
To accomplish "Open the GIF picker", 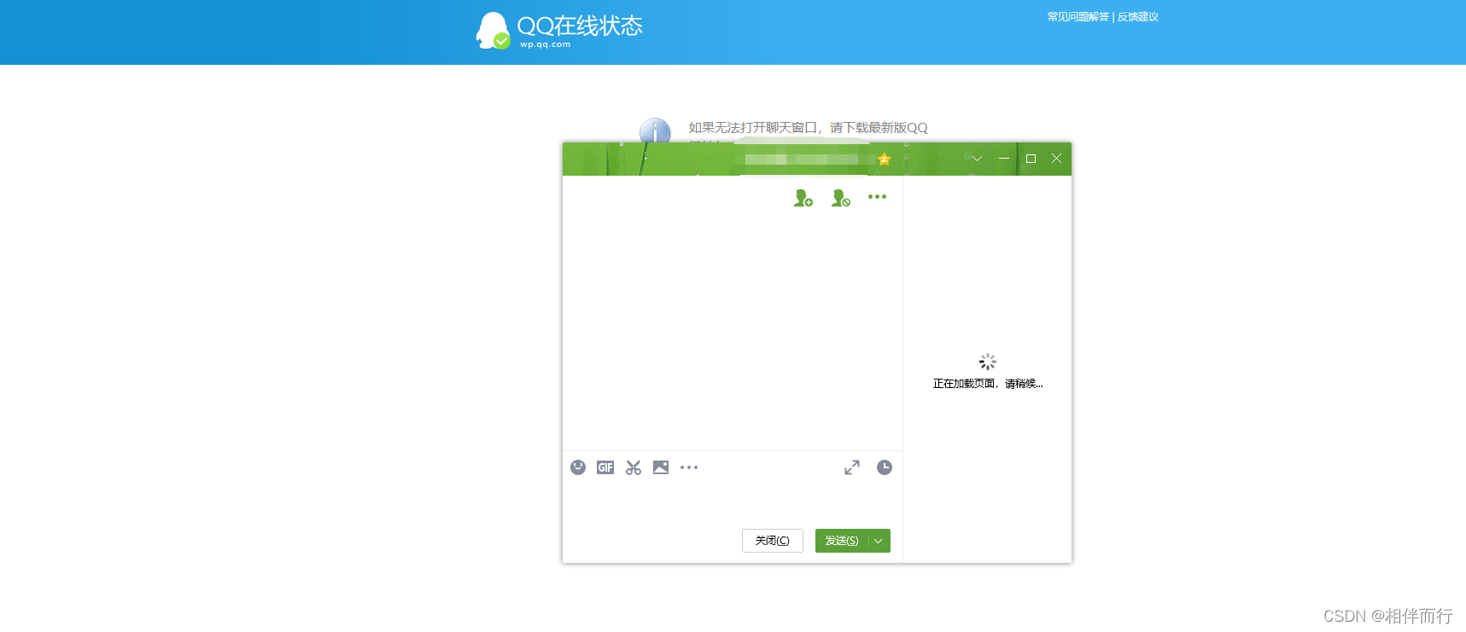I will point(605,467).
